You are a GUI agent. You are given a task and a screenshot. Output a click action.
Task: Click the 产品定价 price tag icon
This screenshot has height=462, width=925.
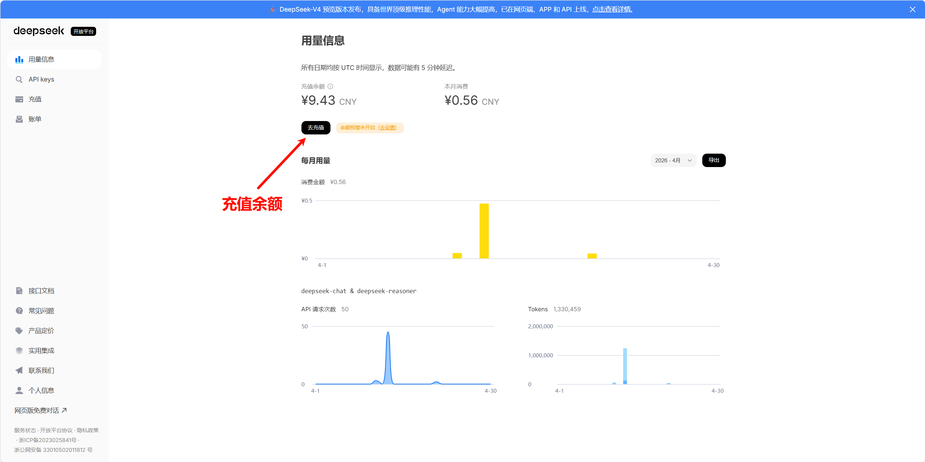click(19, 330)
